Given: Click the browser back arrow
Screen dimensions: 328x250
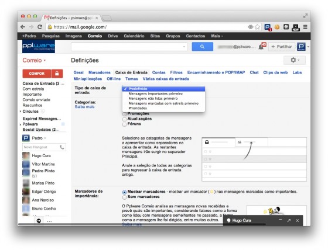Looking at the screenshot, I should click(x=23, y=27).
